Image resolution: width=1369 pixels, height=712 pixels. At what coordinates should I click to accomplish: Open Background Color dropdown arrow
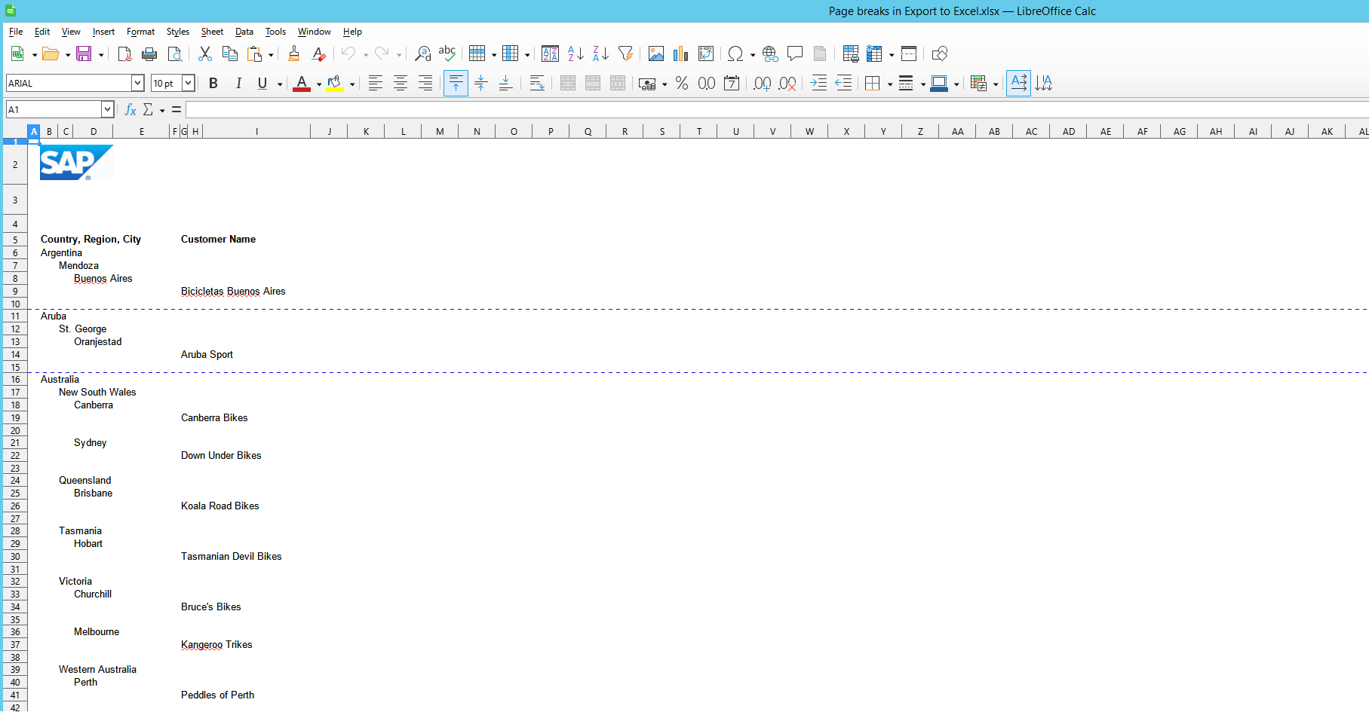(x=352, y=84)
